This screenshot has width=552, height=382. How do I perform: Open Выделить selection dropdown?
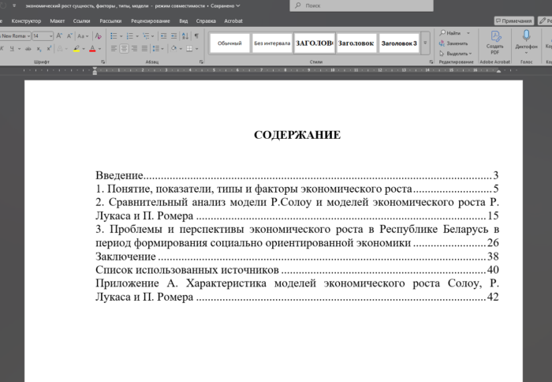[455, 54]
